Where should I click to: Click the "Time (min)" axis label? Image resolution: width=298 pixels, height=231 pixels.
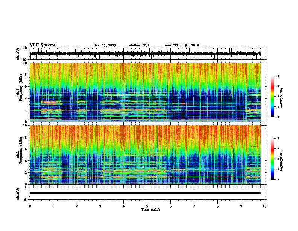[151, 209]
